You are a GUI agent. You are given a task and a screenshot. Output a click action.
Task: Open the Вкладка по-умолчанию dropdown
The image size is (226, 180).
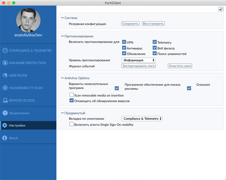tap(142, 118)
